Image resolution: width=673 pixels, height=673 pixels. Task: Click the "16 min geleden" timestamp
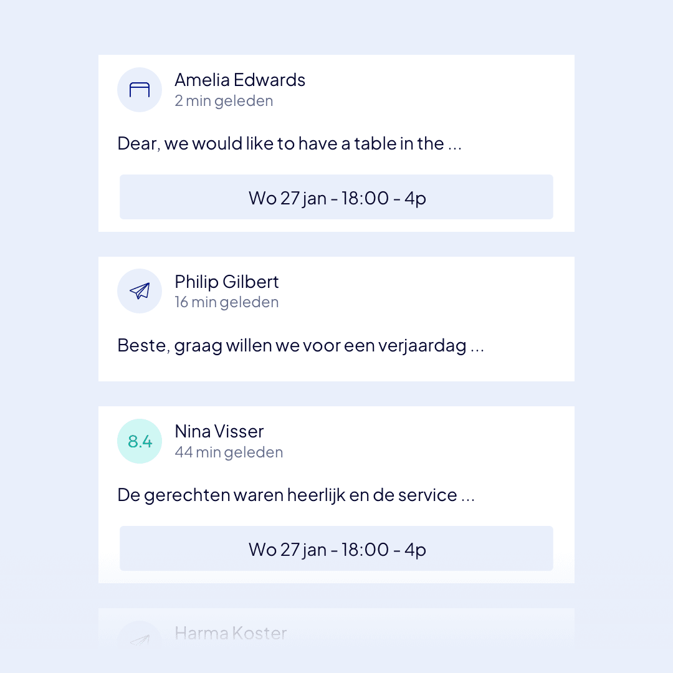(x=227, y=302)
